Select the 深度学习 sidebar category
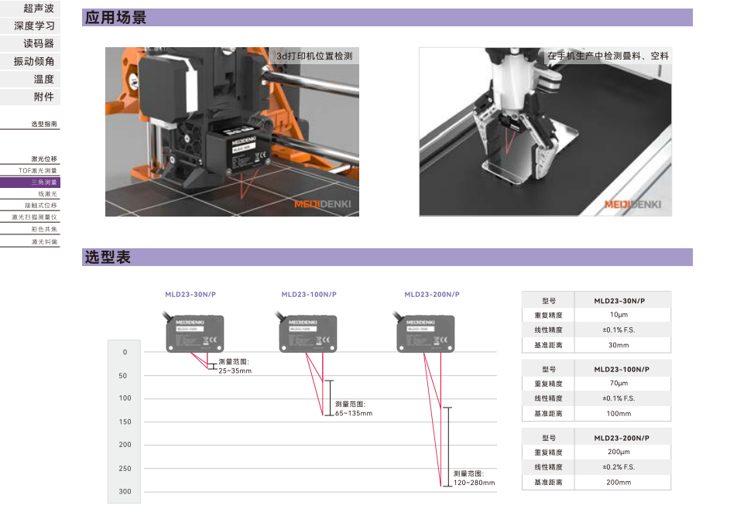This screenshot has height=519, width=737. coord(35,26)
